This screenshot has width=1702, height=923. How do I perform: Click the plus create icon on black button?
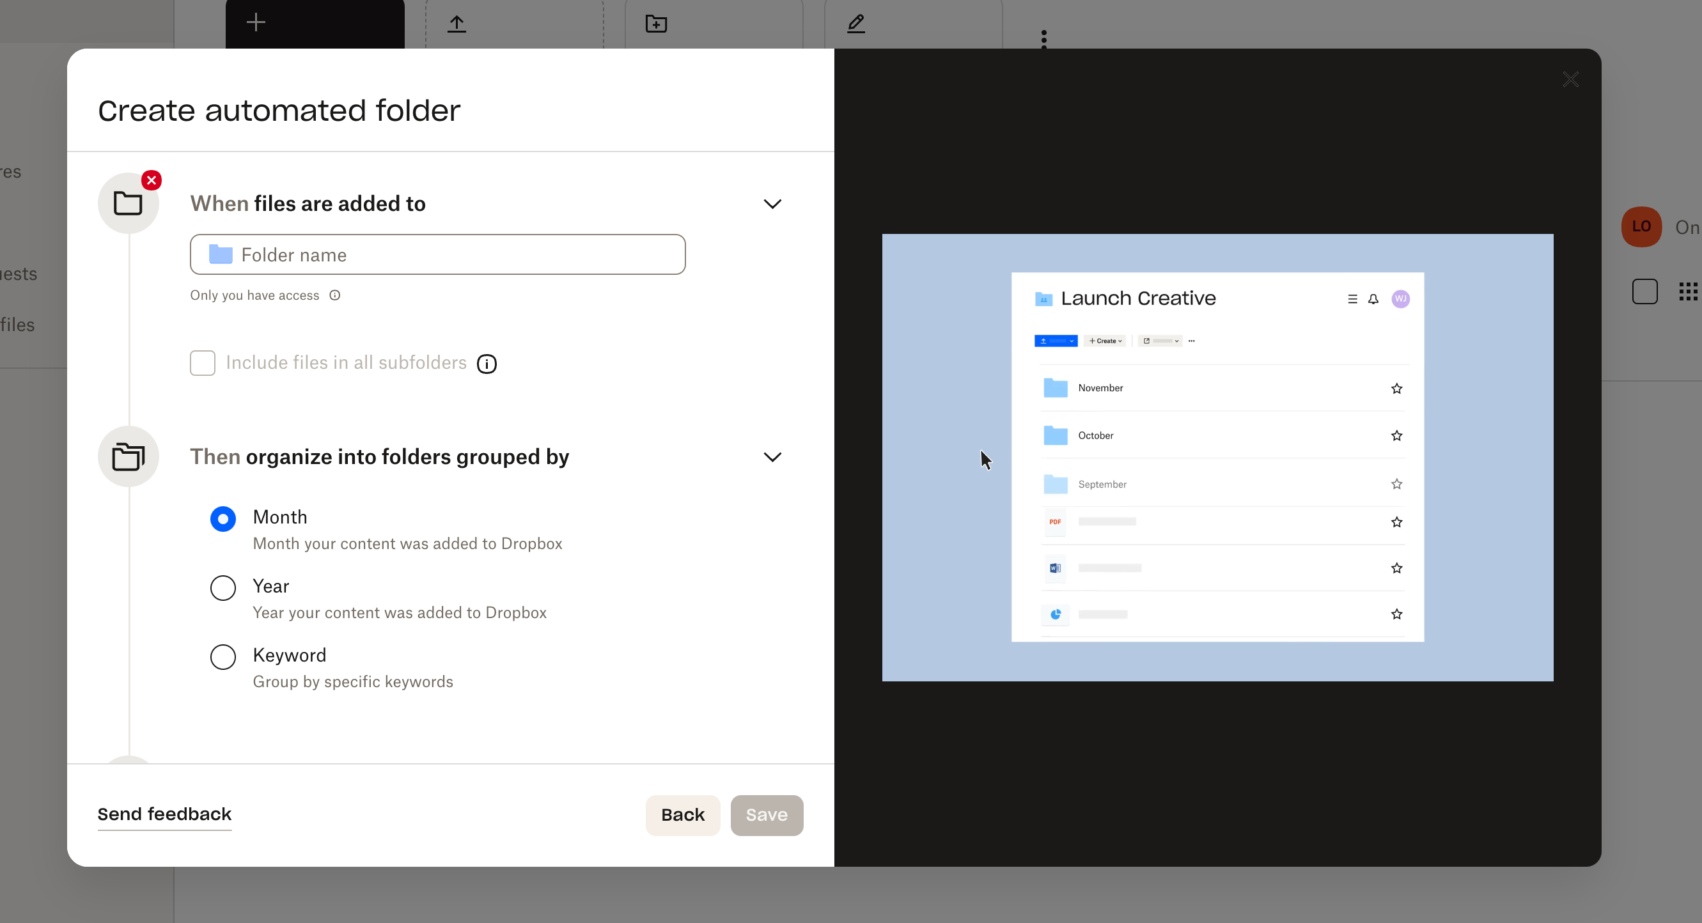pos(256,22)
